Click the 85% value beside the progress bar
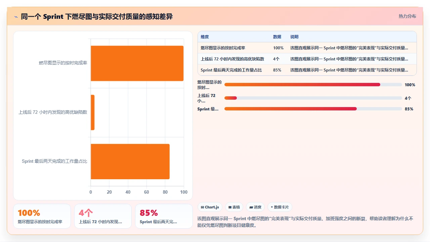 [x=409, y=109]
